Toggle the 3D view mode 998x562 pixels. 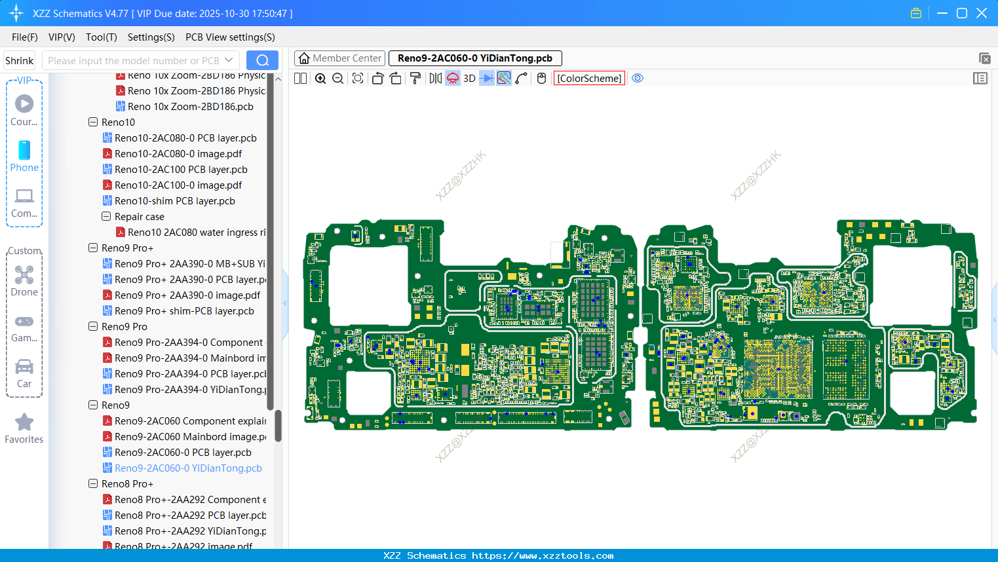point(469,79)
